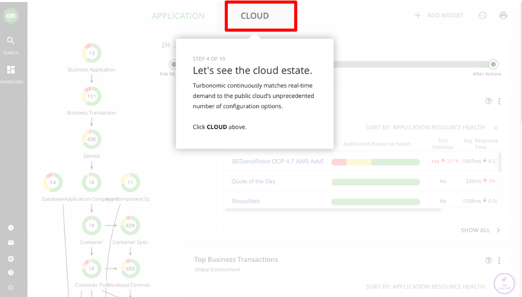Open help for Top Business Transactions

click(488, 260)
